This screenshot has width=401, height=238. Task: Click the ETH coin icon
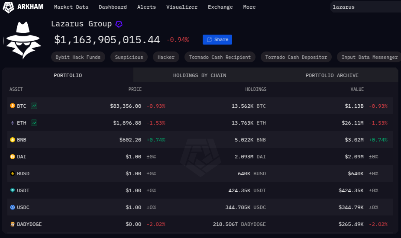(12, 123)
